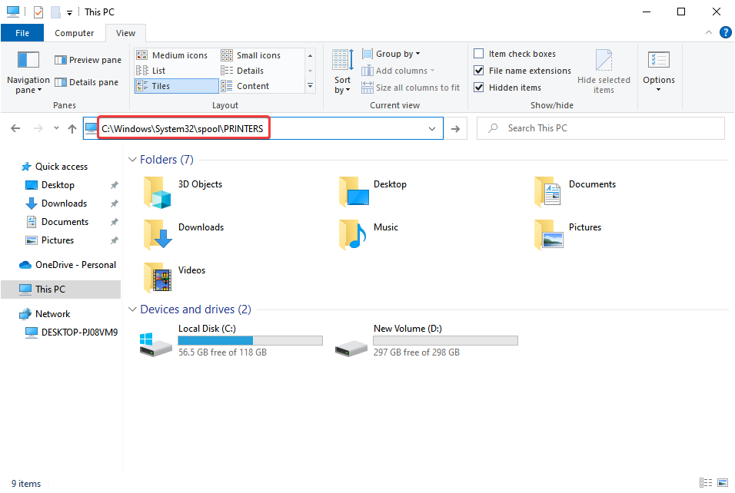Select Local Disk (C:) drive
The image size is (735, 493).
pyautogui.click(x=231, y=341)
